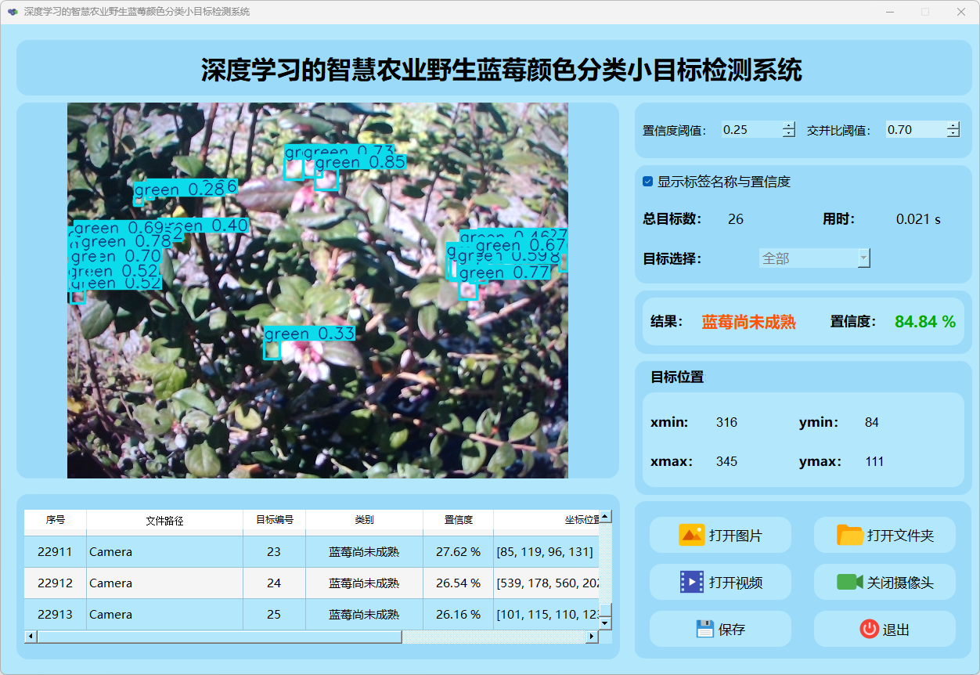Click the green camera icon on 关闭摄像头

[849, 582]
